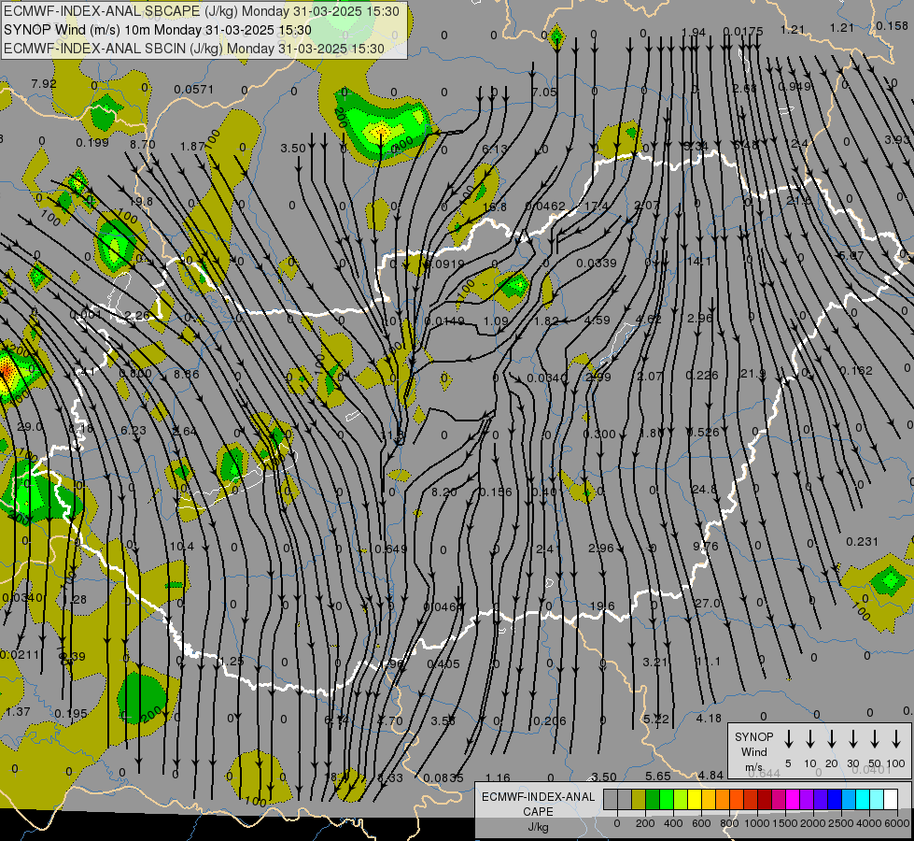The image size is (914, 841).
Task: Pick the bright green swatch left of 400
Action: (x=667, y=799)
